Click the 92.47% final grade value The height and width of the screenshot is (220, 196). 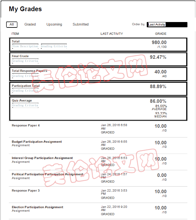click(158, 57)
